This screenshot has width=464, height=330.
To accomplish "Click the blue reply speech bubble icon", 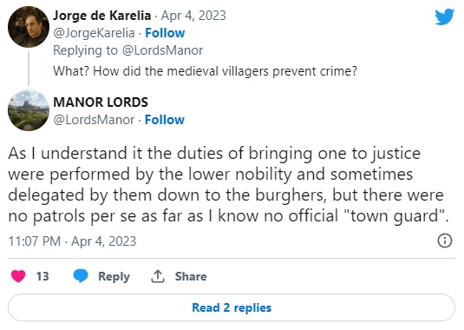I will (81, 276).
